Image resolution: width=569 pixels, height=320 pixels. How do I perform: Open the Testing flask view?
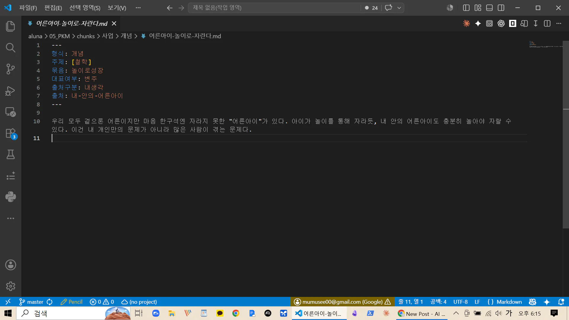tap(11, 154)
